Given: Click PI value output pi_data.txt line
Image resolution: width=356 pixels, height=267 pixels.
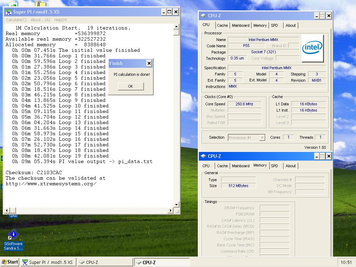Looking at the screenshot, I should coord(82,162).
